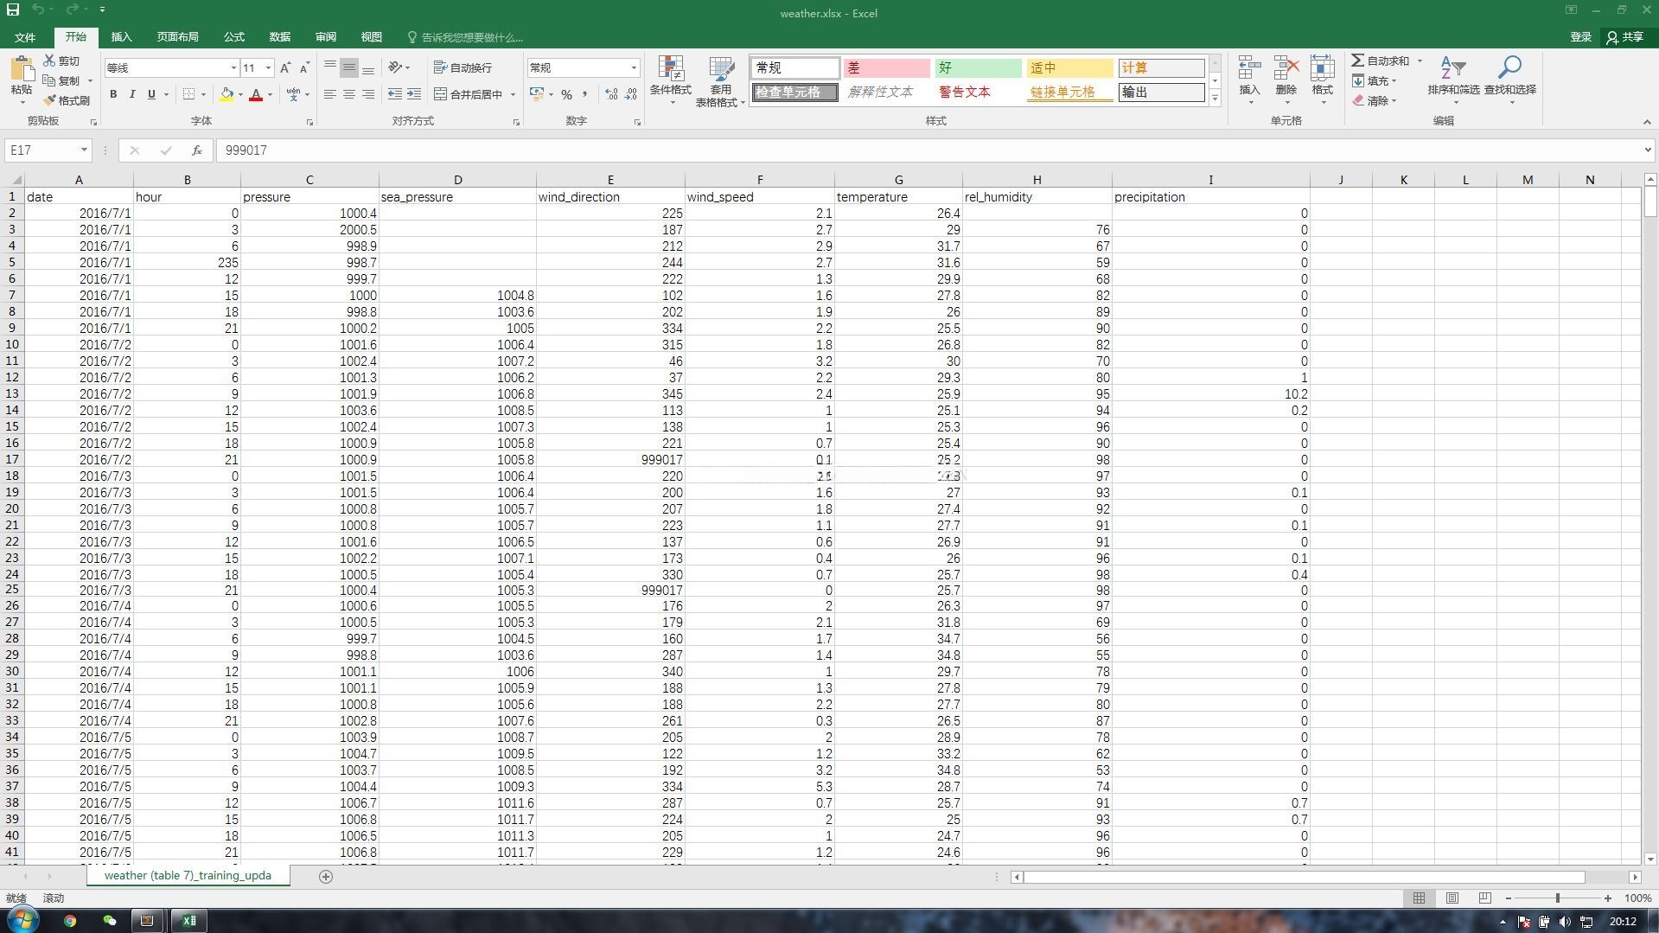
Task: Increase font size with the larger A icon
Action: [x=285, y=67]
